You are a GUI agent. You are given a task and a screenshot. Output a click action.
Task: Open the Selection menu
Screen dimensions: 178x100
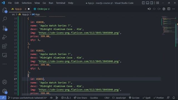[x=27, y=3]
